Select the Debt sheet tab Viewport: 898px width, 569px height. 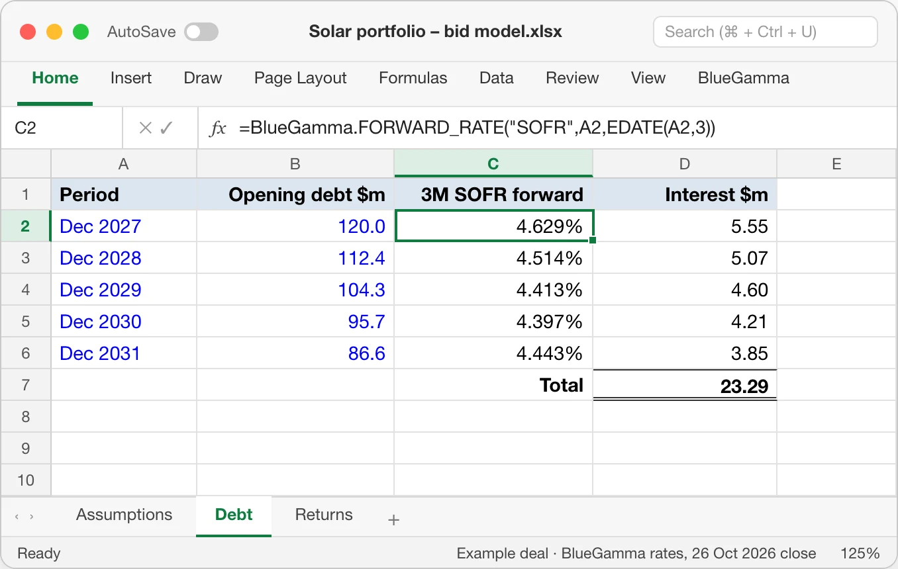click(234, 515)
